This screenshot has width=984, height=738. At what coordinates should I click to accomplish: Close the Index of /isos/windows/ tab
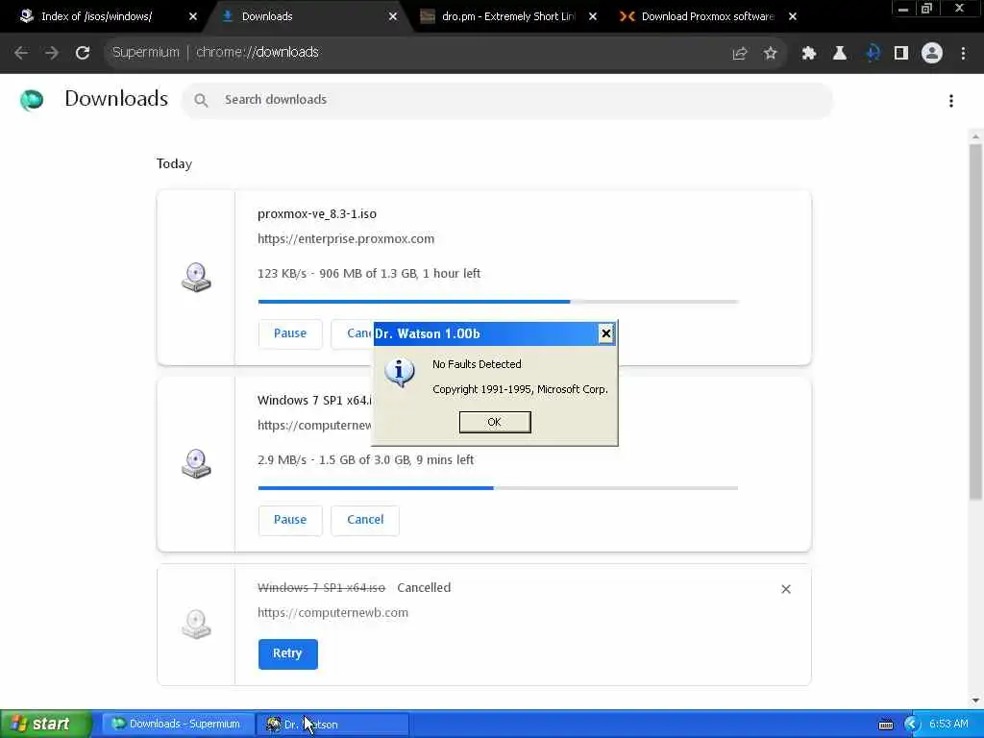coord(192,16)
